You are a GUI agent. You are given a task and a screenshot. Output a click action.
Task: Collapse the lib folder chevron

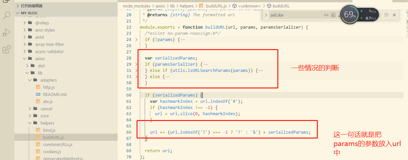click(x=27, y=73)
